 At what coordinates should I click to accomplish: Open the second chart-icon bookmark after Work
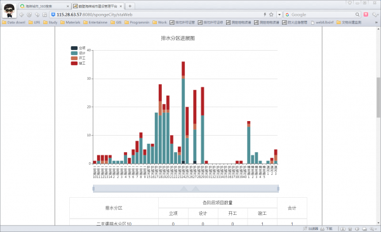(x=210, y=22)
